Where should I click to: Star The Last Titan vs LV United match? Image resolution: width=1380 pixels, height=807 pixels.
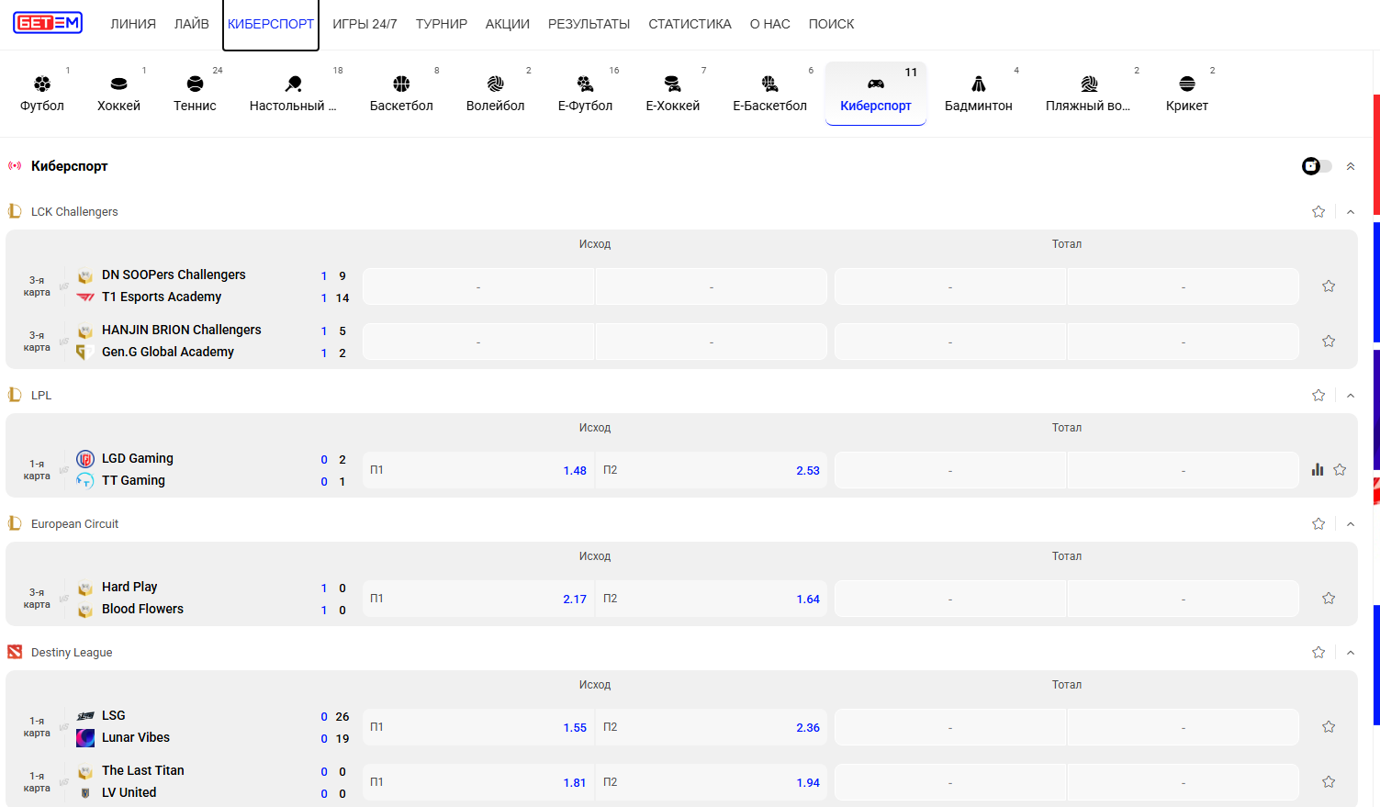1329,782
